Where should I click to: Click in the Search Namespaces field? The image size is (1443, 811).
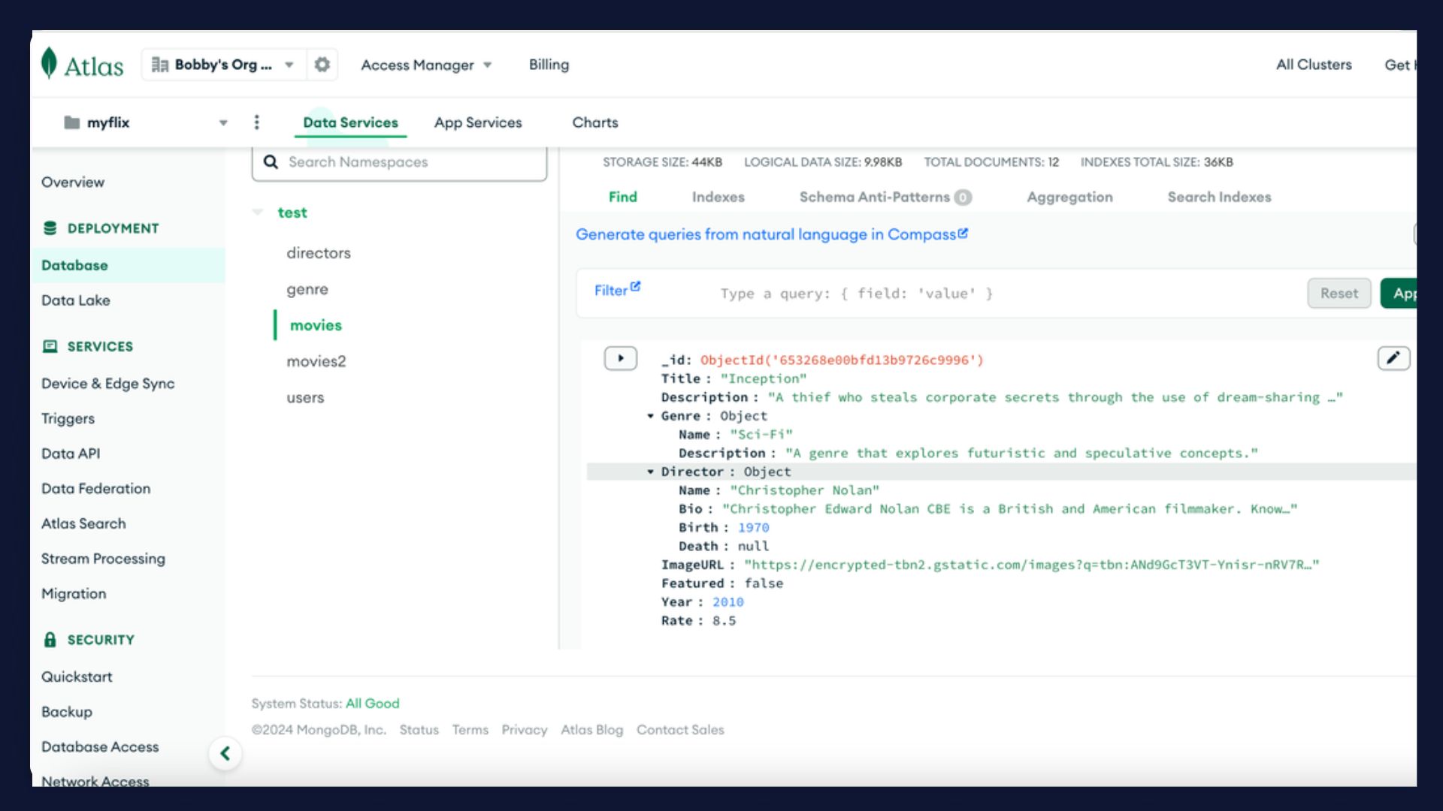click(x=399, y=163)
